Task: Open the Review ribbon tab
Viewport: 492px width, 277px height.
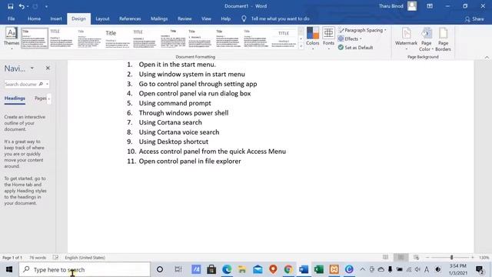Action: tap(184, 18)
